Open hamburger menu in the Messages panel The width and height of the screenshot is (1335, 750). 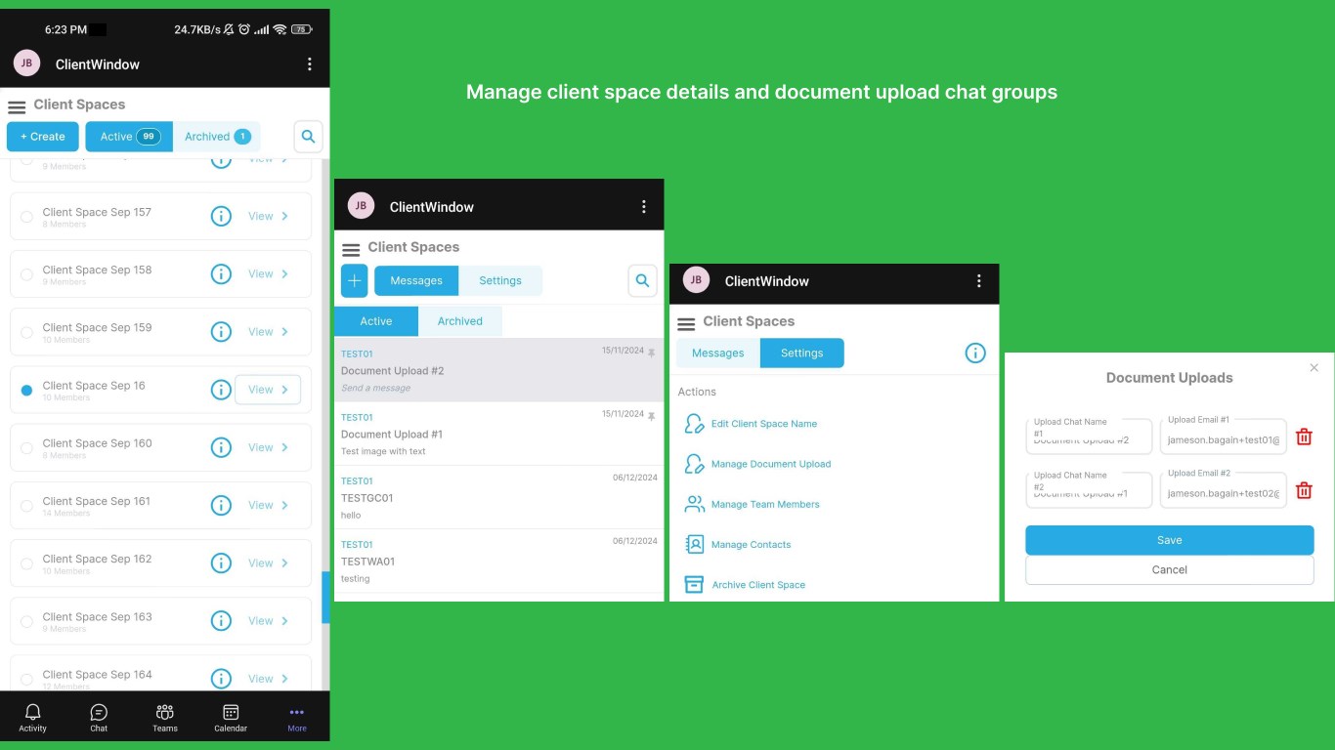351,249
